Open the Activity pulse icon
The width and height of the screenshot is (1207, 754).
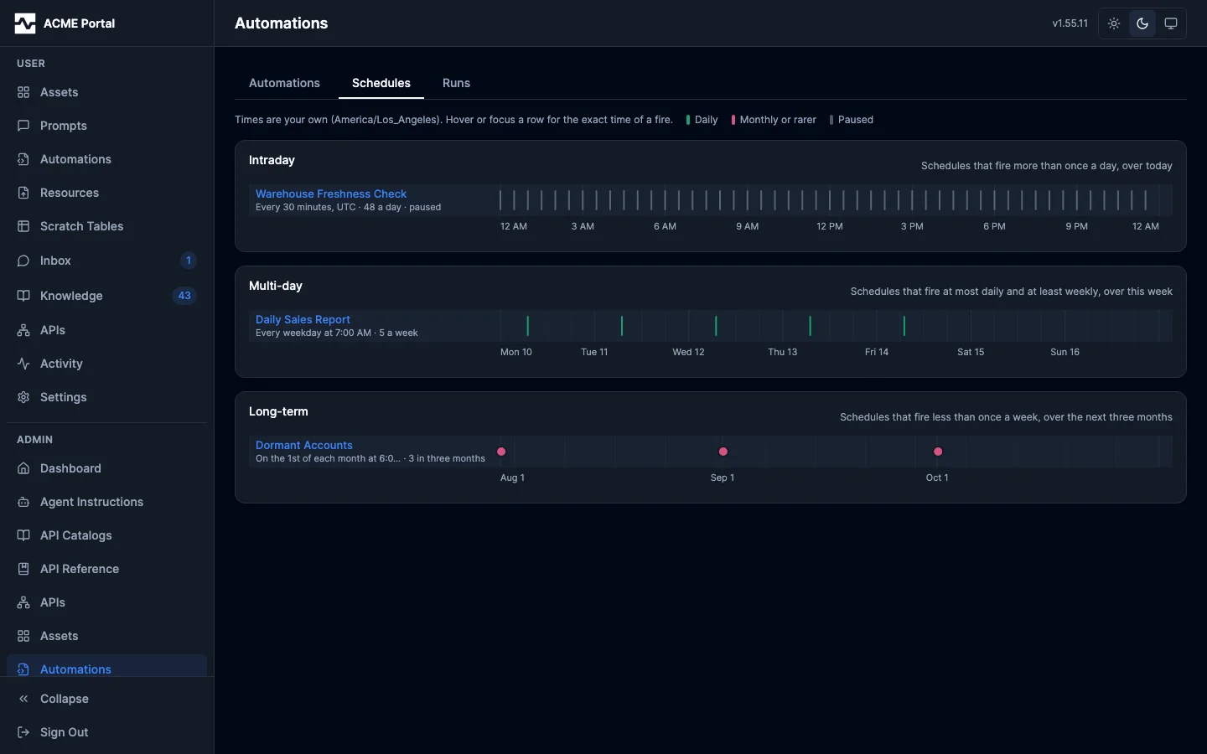(x=23, y=364)
